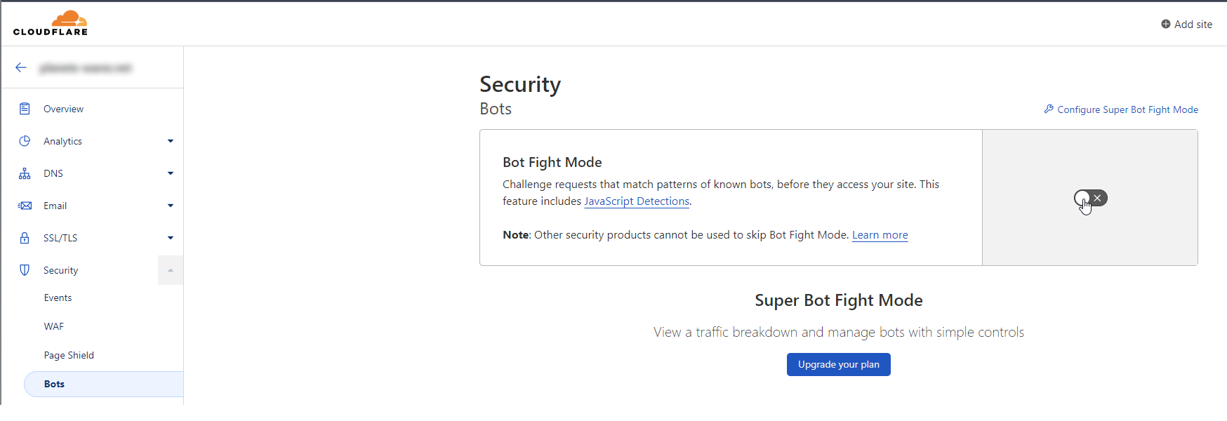The image size is (1227, 421).
Task: Enable the Bot Fight Mode toggle
Action: click(1090, 198)
